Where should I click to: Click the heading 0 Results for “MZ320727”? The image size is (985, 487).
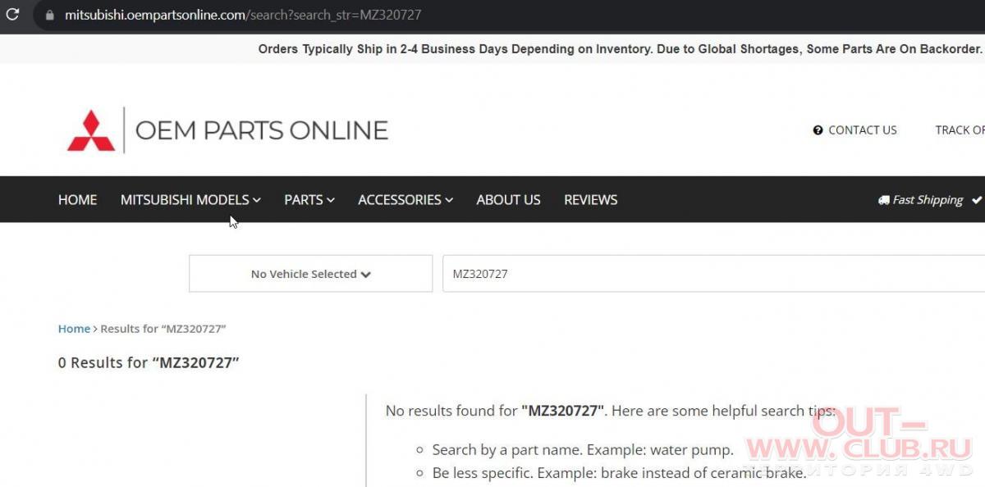pyautogui.click(x=149, y=362)
